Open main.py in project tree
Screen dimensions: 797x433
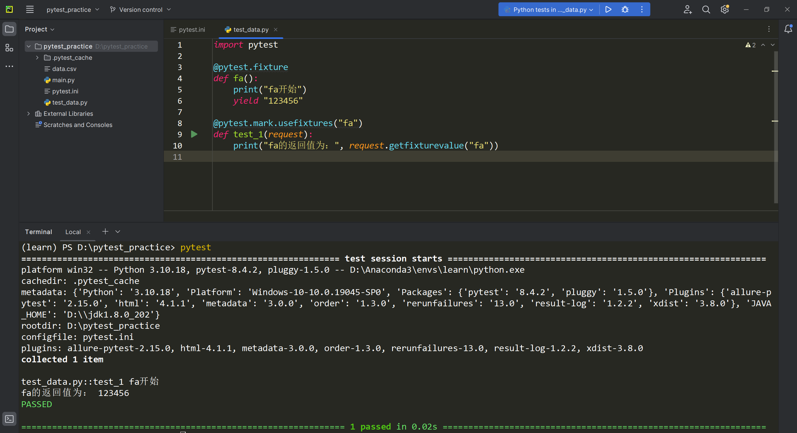63,80
